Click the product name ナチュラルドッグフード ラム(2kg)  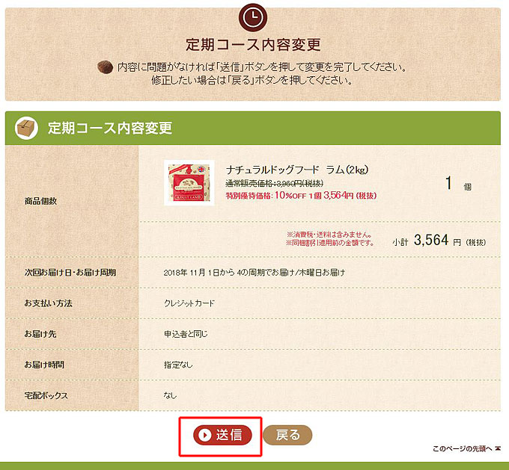[x=297, y=170]
